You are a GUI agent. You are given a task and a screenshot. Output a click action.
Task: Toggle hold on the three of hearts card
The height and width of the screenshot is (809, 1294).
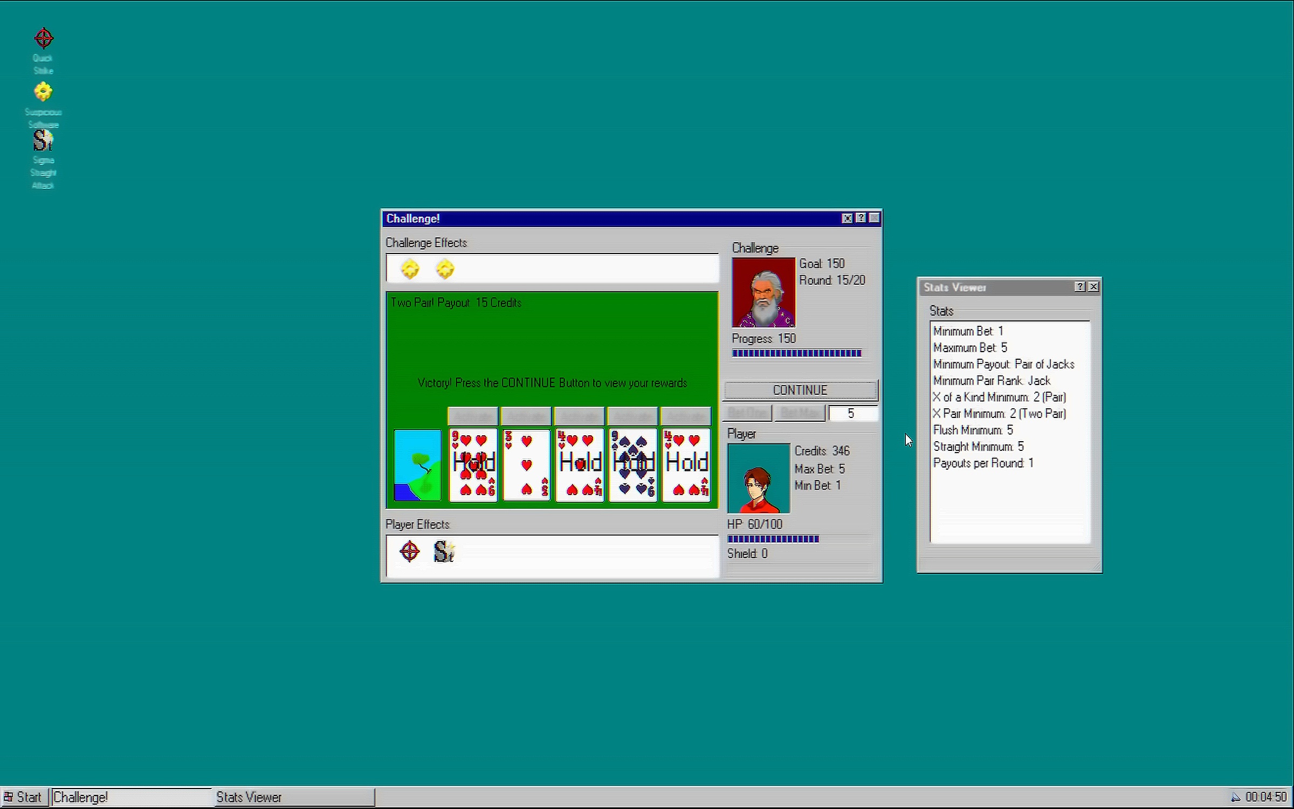click(526, 465)
